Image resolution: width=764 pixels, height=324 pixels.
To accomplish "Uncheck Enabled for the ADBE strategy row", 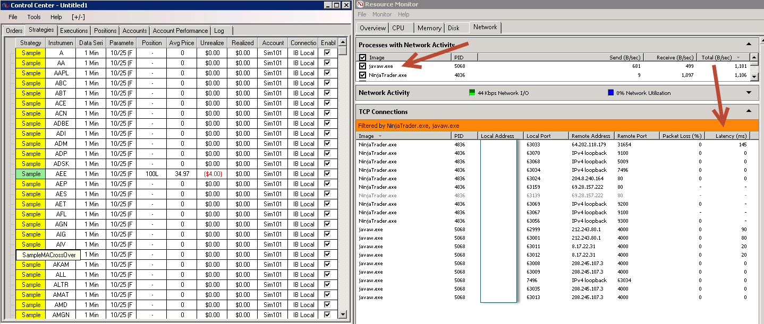I will (x=327, y=123).
